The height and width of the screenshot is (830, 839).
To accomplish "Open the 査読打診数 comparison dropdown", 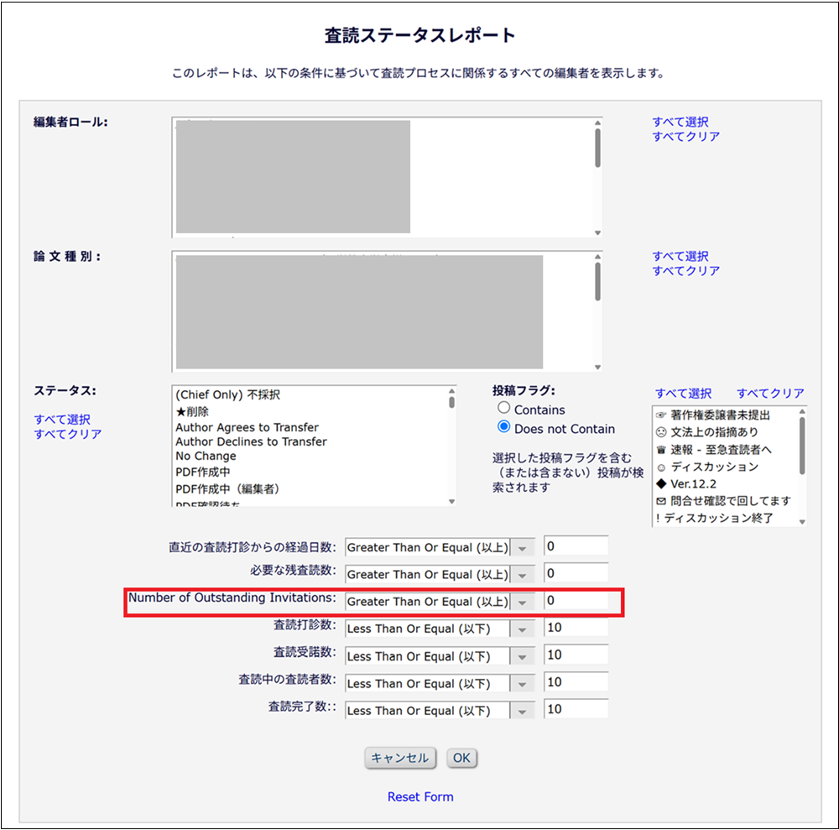I will [x=440, y=629].
